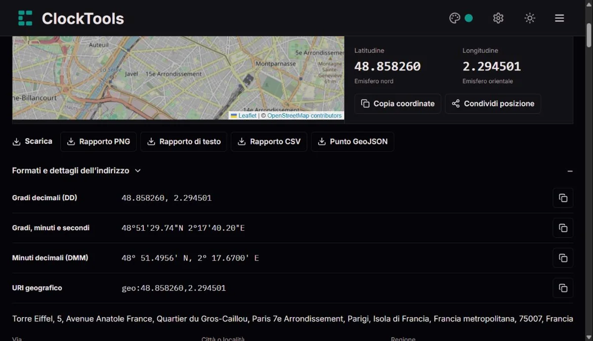The width and height of the screenshot is (593, 341).
Task: Click the Emisfero orientale label
Action: tap(488, 81)
